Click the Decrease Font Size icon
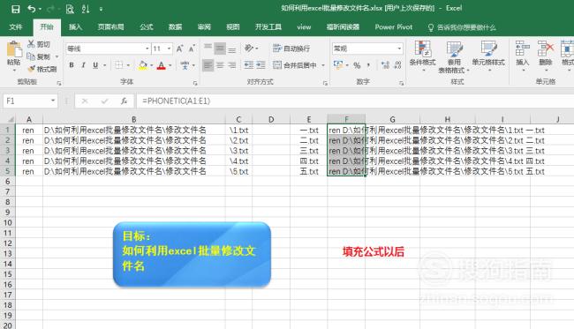This screenshot has width=574, height=329. click(192, 49)
